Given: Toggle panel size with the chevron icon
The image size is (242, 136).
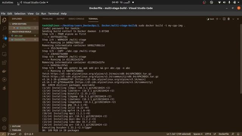Looking at the screenshot, I should pos(233,19).
